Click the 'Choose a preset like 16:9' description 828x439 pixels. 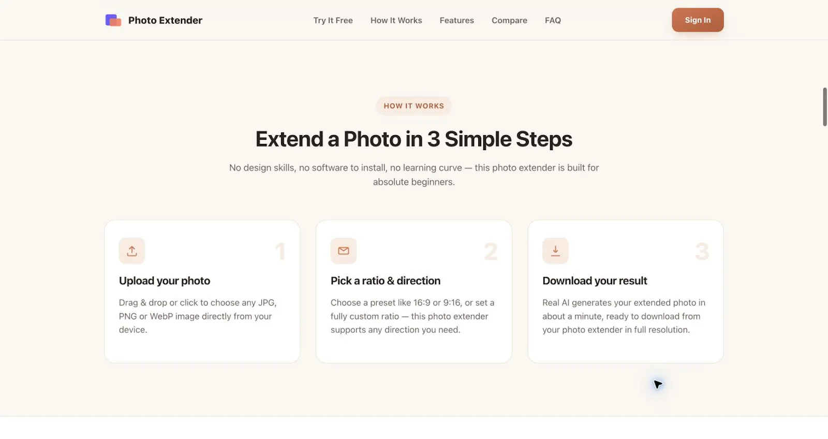(412, 316)
